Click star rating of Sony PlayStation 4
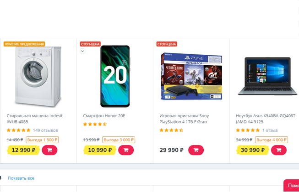 (x=171, y=130)
